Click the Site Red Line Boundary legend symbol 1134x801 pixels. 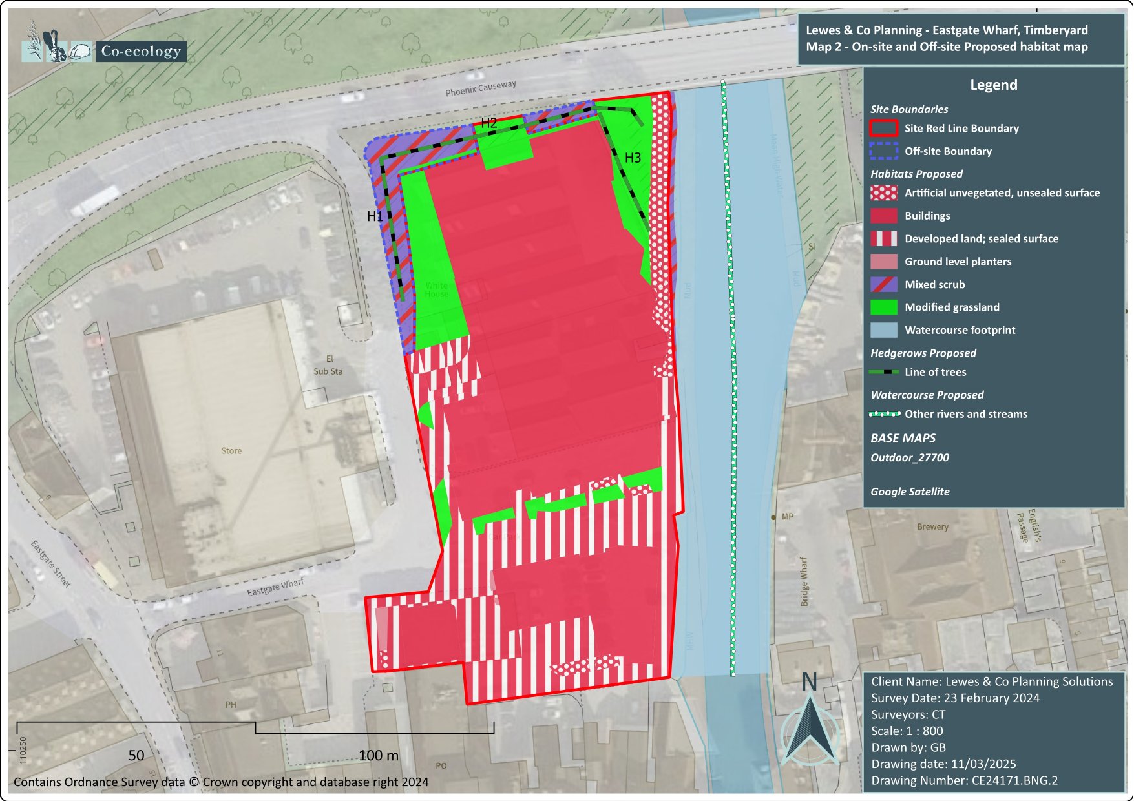883,129
